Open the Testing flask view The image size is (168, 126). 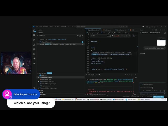(x=34, y=45)
